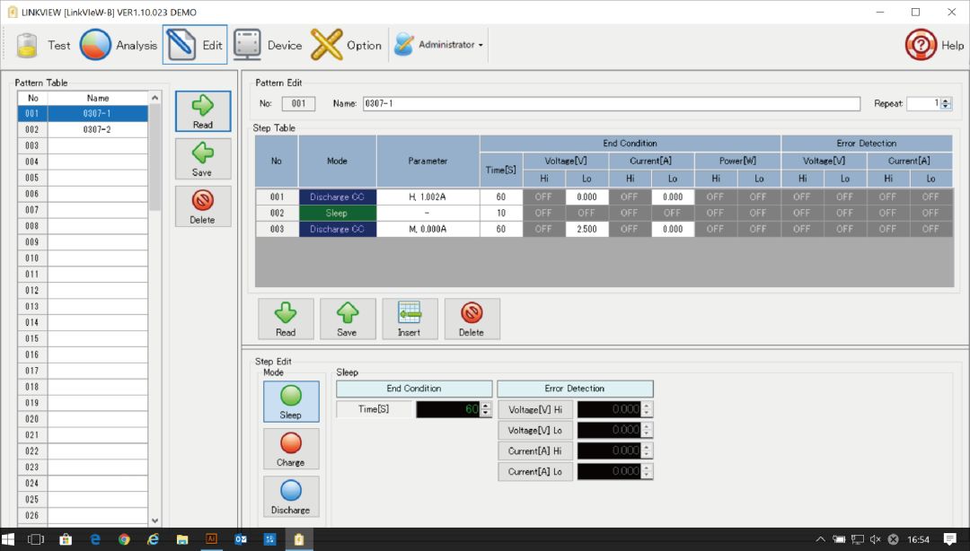Click parameter M, 0.000A in step 003
This screenshot has height=551, width=970.
tap(428, 230)
